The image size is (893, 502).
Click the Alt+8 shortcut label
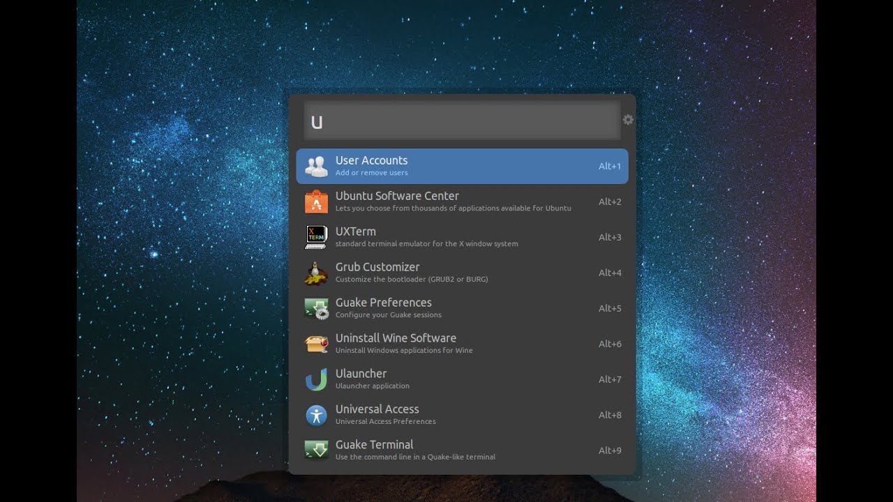[610, 415]
